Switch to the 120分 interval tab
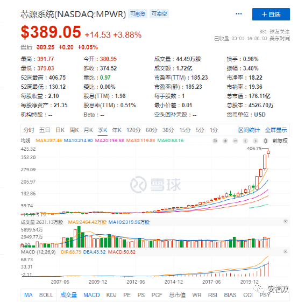Screen dimensions: 298x302 pyautogui.click(x=133, y=130)
